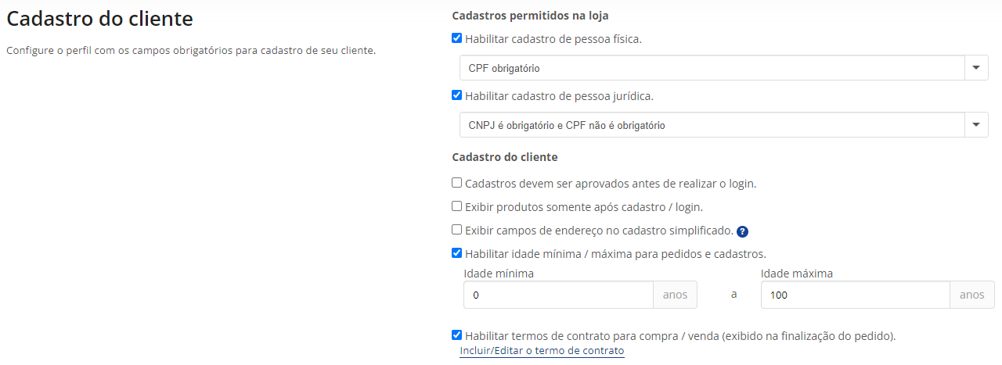Viewport: 1002px width, 365px height.
Task: Click the anos suffix of Idade mínima
Action: click(675, 295)
